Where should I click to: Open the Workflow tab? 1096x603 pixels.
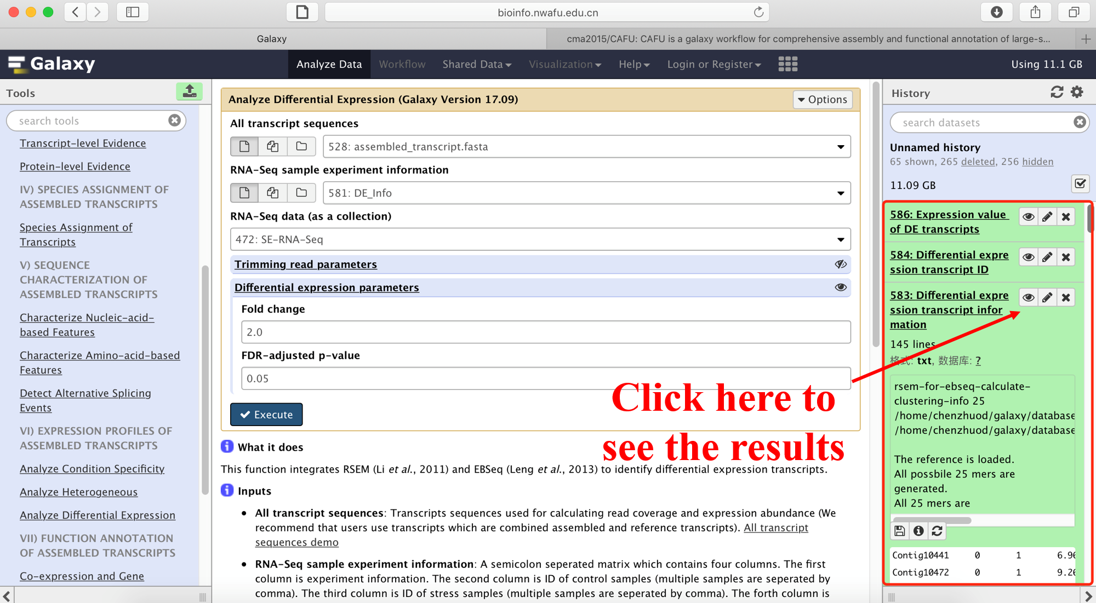tap(402, 64)
